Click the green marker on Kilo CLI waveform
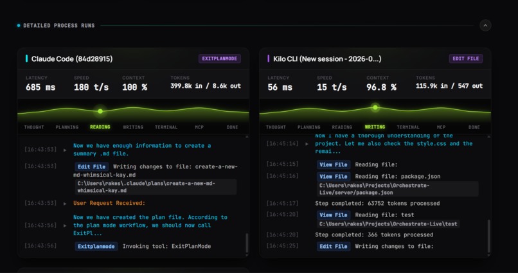The image size is (518, 273). pos(375,107)
